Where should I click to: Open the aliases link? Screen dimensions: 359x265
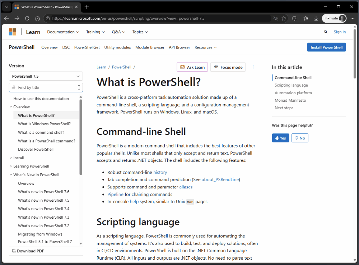pos(186,187)
